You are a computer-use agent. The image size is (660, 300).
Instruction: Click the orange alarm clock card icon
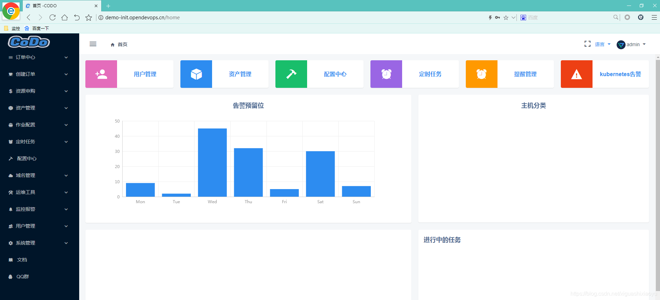482,74
